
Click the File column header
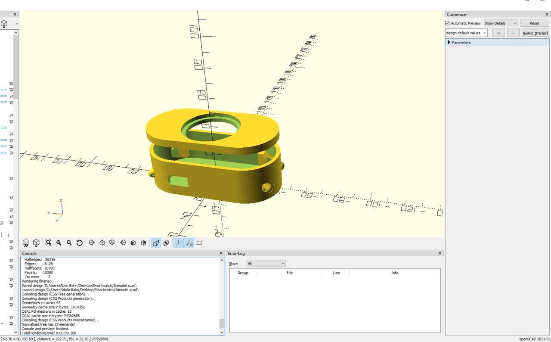(290, 273)
